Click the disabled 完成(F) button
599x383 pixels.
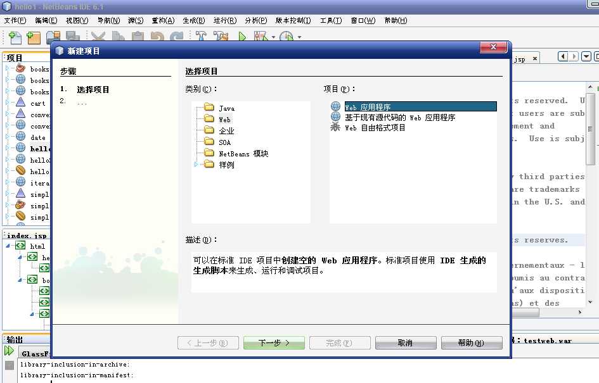pyautogui.click(x=340, y=343)
